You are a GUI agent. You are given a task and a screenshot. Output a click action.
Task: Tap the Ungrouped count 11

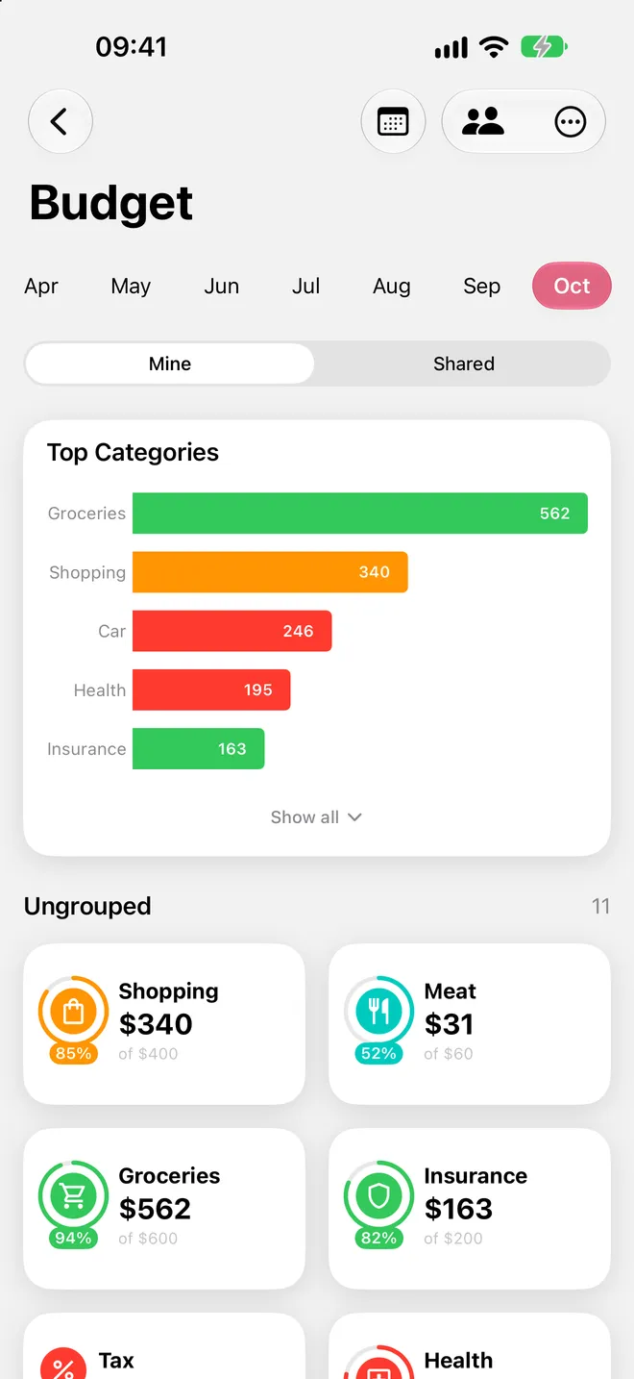coord(600,906)
